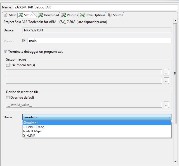Click the Run to field containing main
The width and height of the screenshot is (179, 166).
pos(99,41)
